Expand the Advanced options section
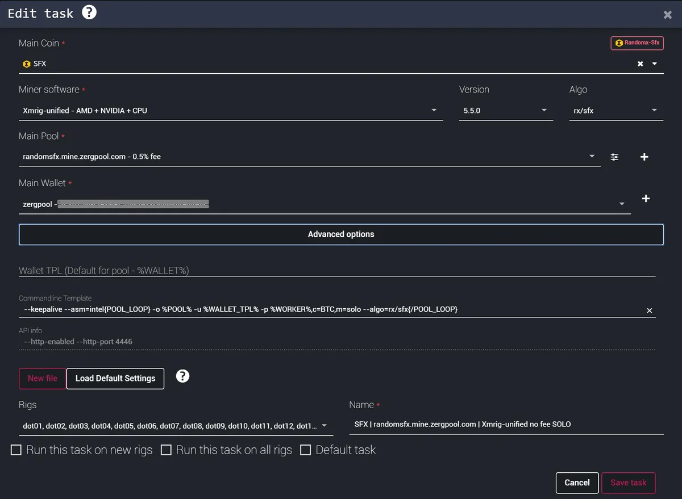 click(341, 234)
